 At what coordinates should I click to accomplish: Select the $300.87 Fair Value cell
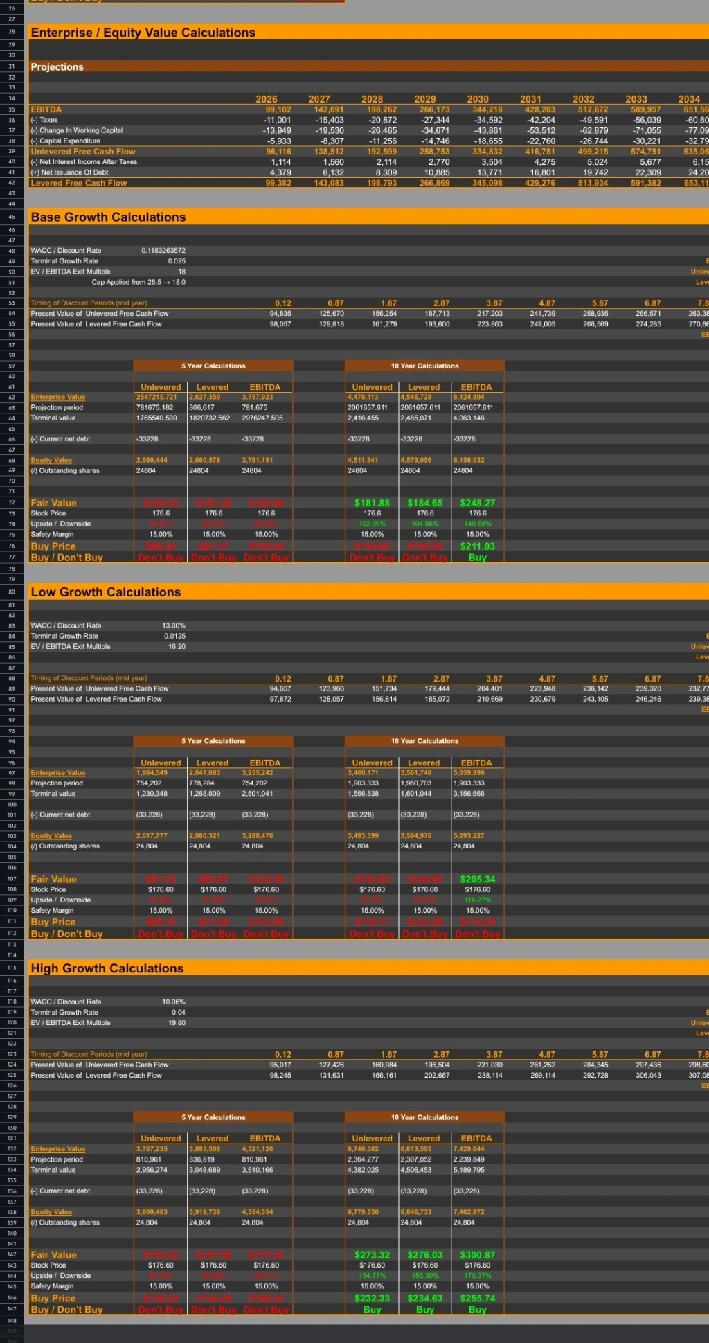coord(478,1254)
